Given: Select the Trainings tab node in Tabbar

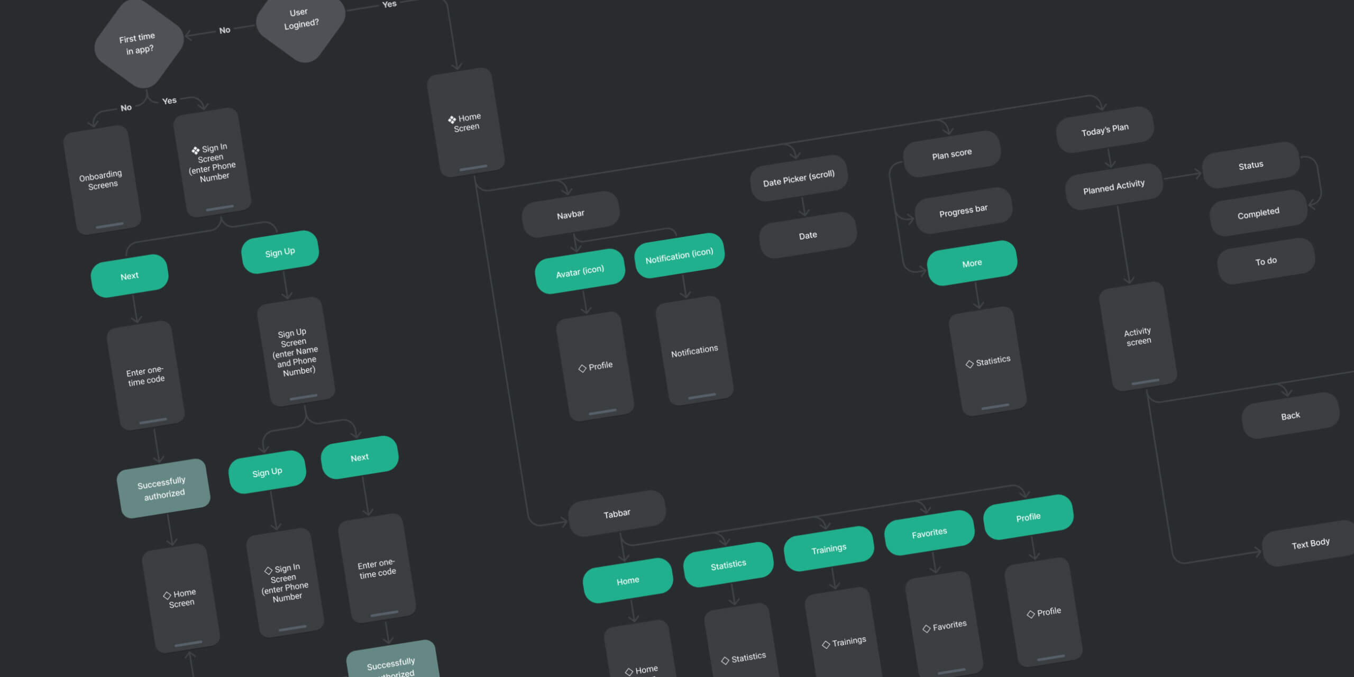Looking at the screenshot, I should 828,549.
